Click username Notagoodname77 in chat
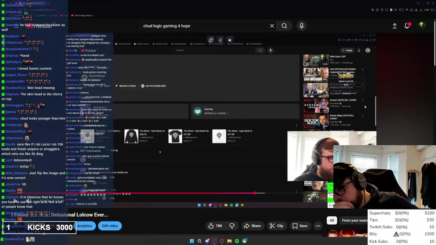The width and height of the screenshot is (436, 245). click(18, 49)
